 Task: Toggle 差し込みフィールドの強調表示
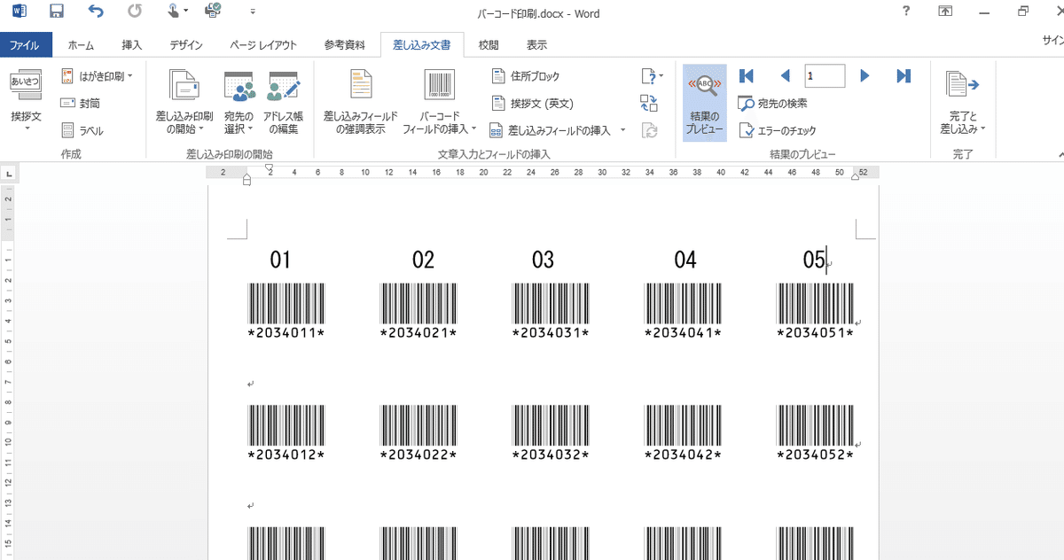point(360,103)
